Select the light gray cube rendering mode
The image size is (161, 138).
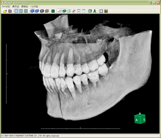[x=47, y=11]
